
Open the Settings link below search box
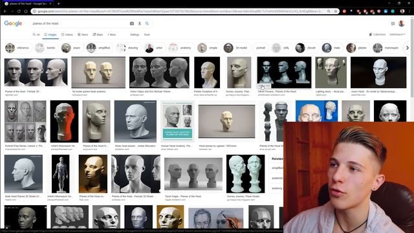[135, 34]
